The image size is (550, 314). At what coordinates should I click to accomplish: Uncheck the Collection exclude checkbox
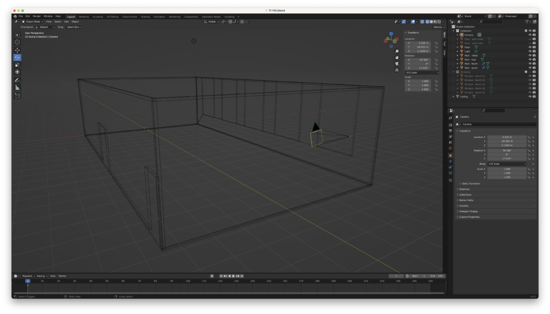[526, 31]
